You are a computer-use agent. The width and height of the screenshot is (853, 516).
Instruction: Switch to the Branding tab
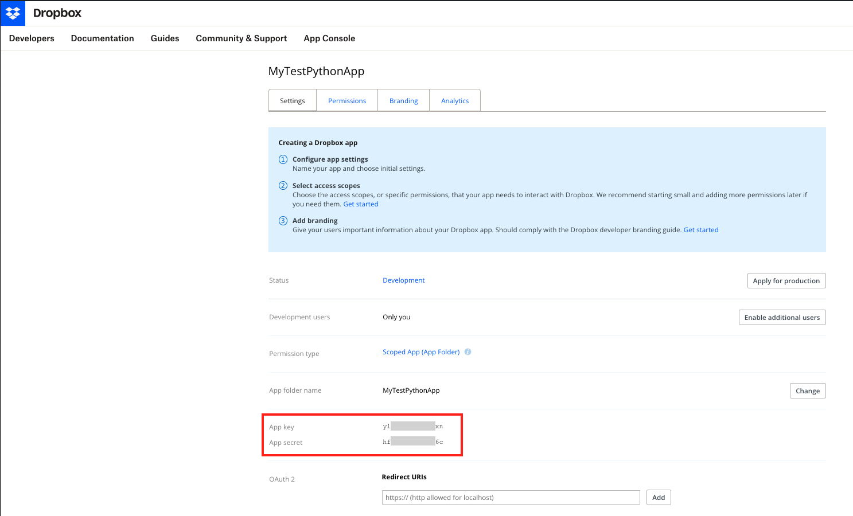[x=404, y=100]
